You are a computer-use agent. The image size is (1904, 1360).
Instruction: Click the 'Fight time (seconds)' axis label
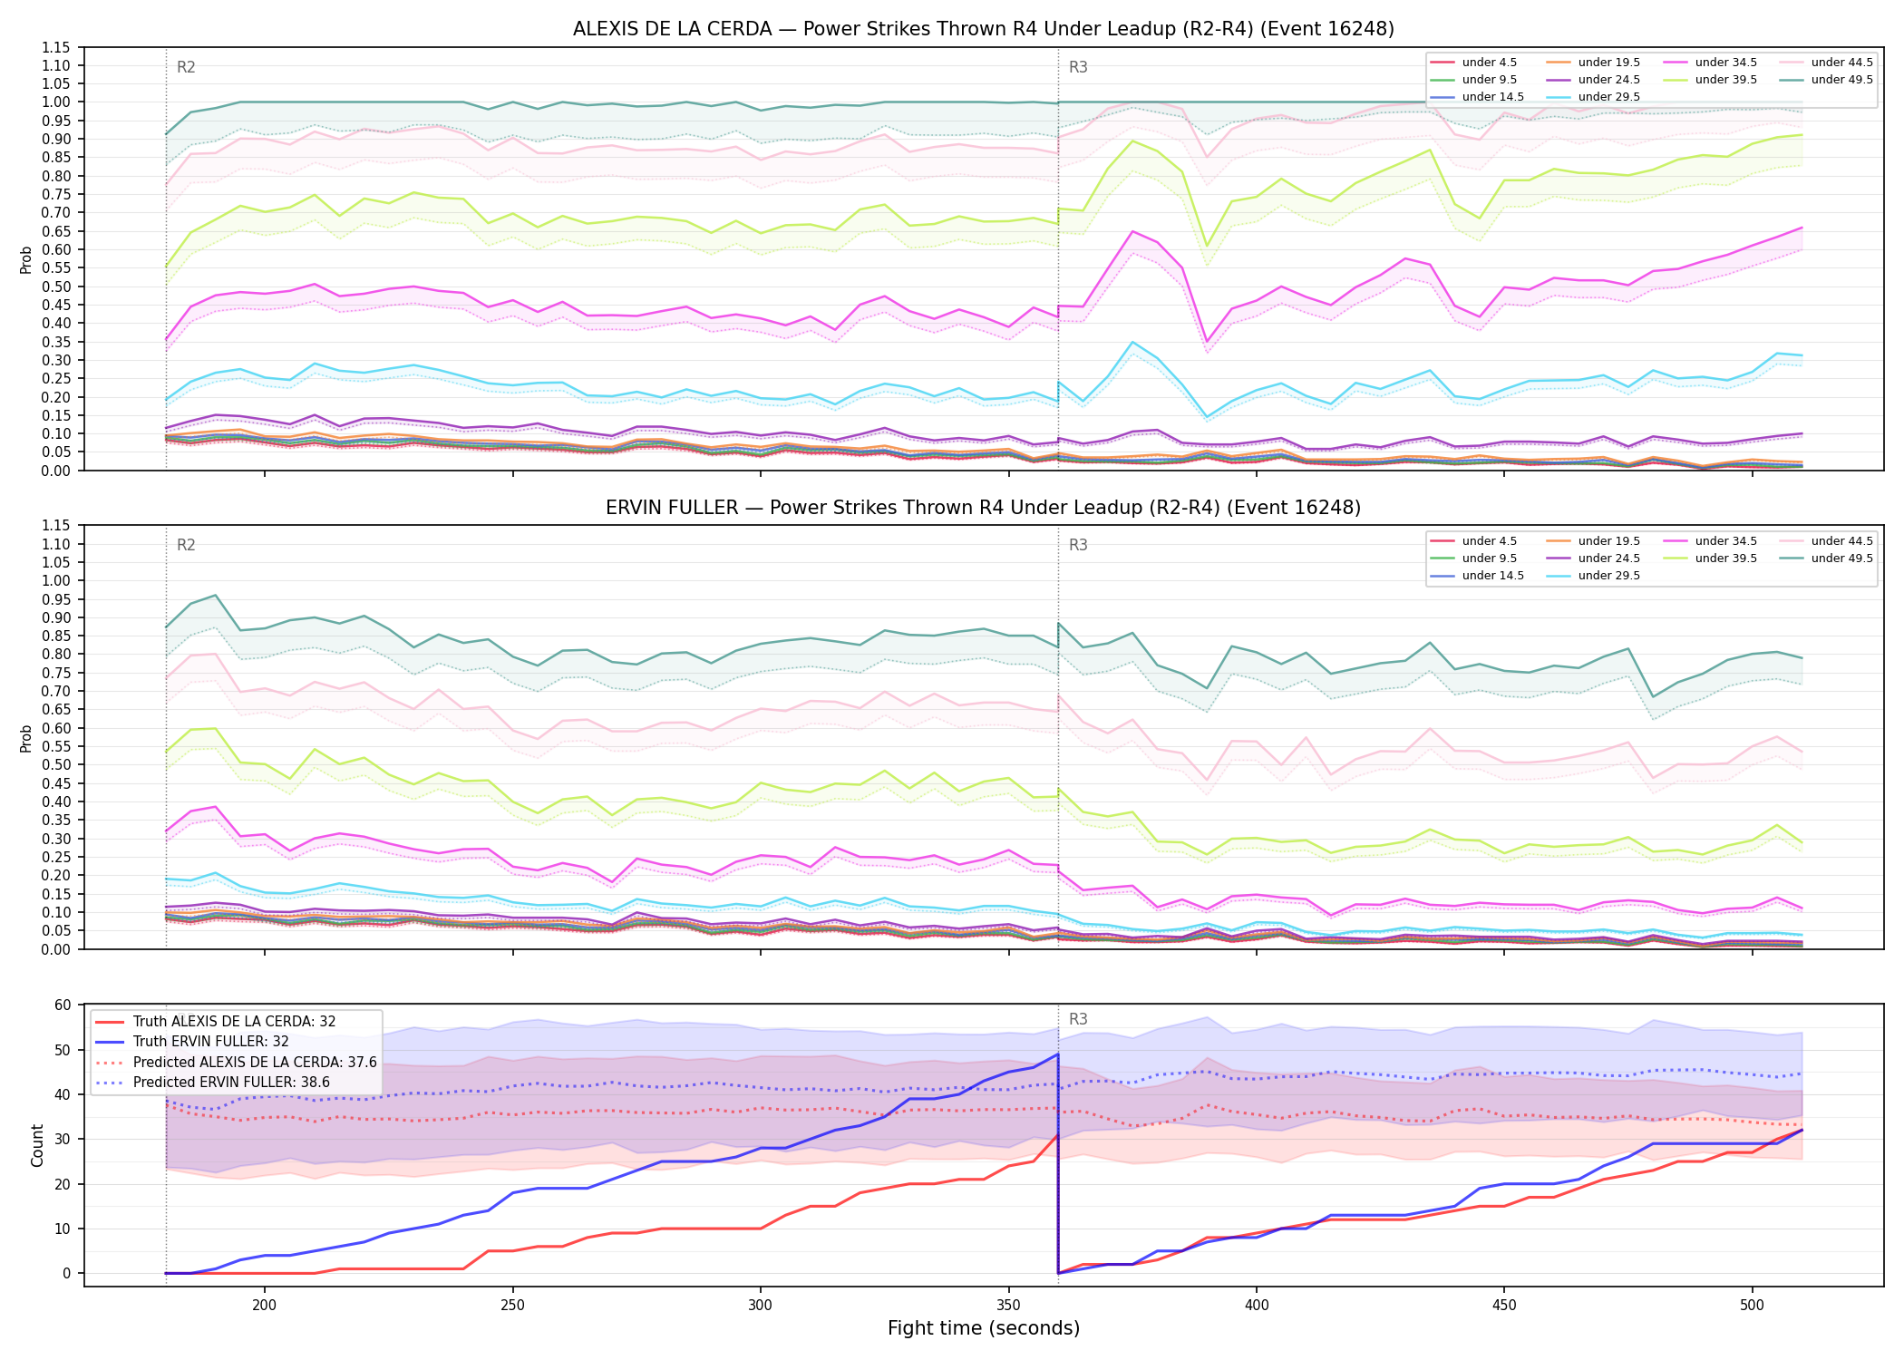pos(984,1328)
